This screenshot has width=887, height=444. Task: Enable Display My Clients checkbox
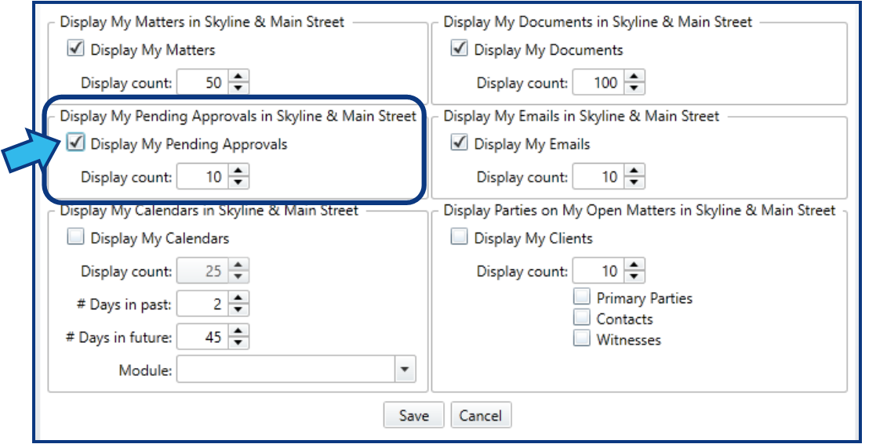pos(460,236)
